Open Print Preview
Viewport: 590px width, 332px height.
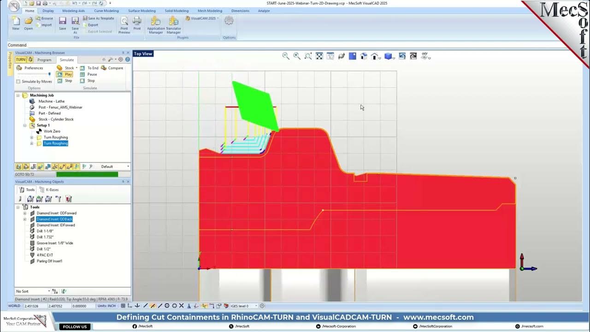[124, 25]
